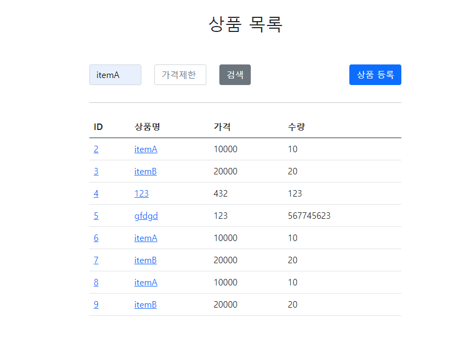The width and height of the screenshot is (462, 358).
Task: Click the 상품명 column header
Action: 147,127
